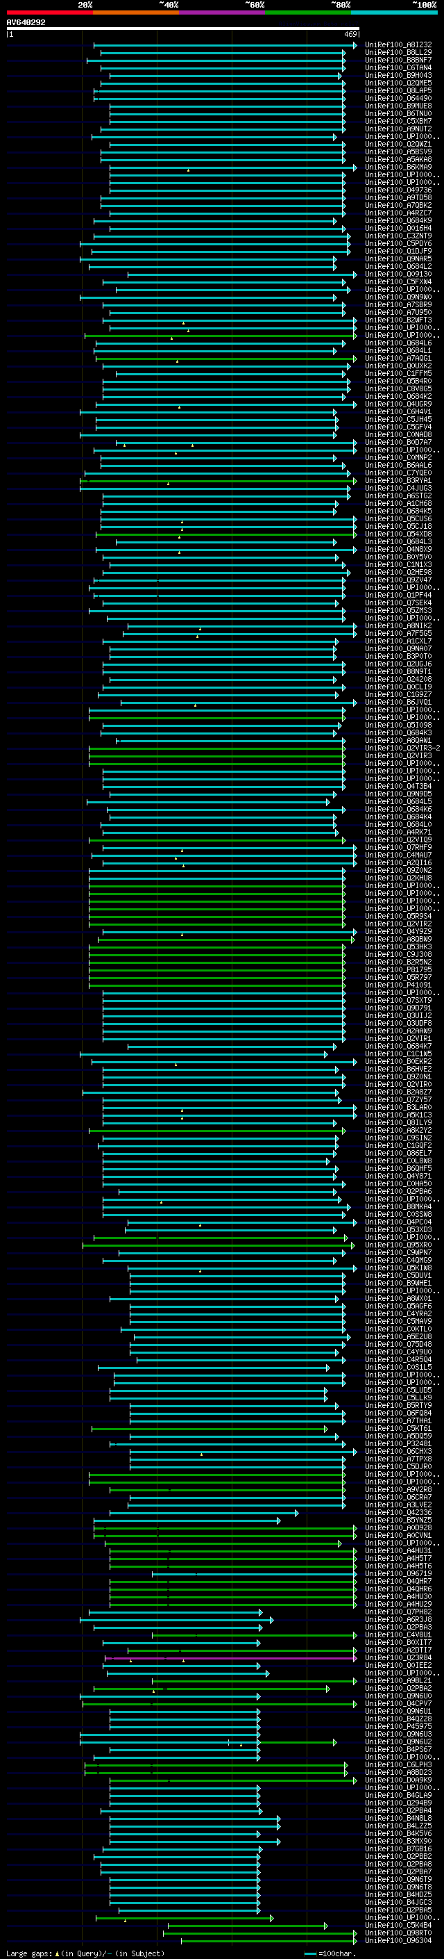444x1959 pixels.
Task: Open hit UniRef100_B8LL29
Action: click(x=398, y=53)
